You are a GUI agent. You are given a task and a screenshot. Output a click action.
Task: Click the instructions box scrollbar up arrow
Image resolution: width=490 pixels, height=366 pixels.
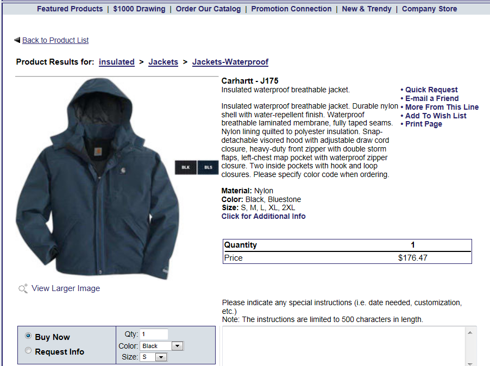(x=470, y=333)
